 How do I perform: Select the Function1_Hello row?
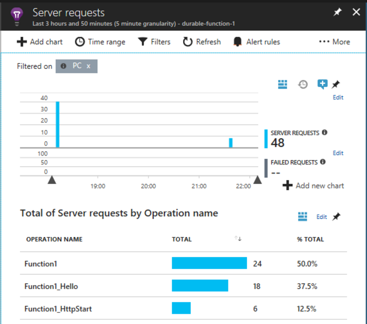(51, 286)
